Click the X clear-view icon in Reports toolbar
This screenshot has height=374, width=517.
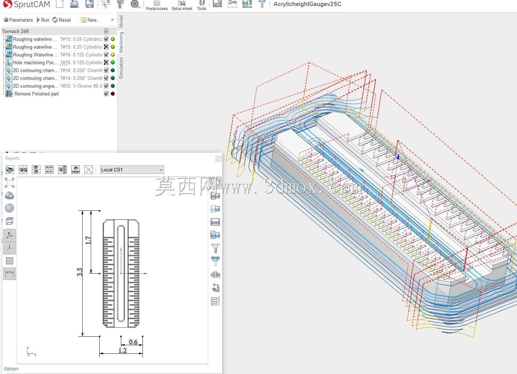point(89,170)
